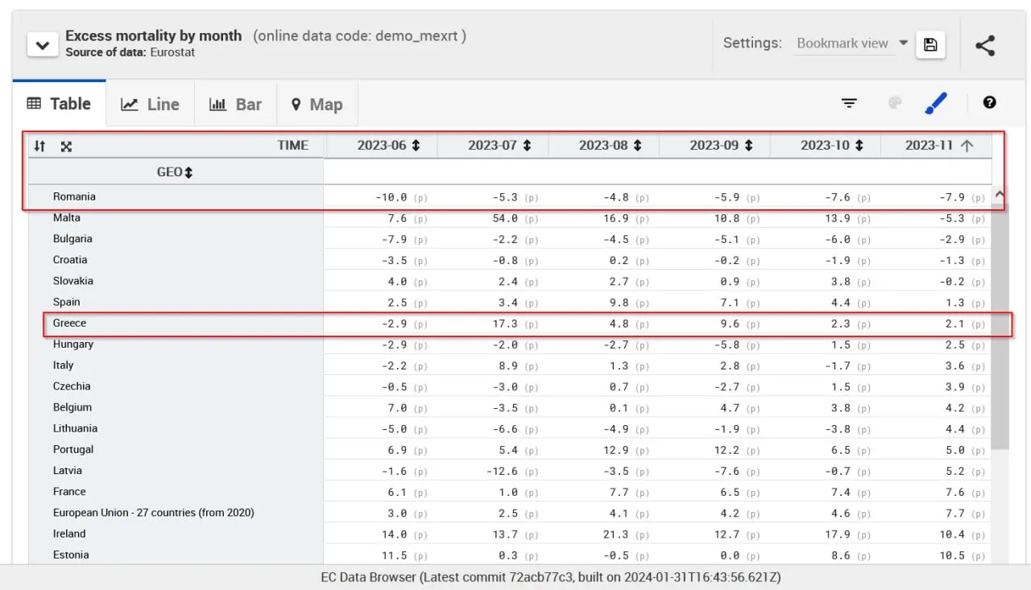Sort by the 2023-07 column
The height and width of the screenshot is (590, 1031).
coord(527,146)
